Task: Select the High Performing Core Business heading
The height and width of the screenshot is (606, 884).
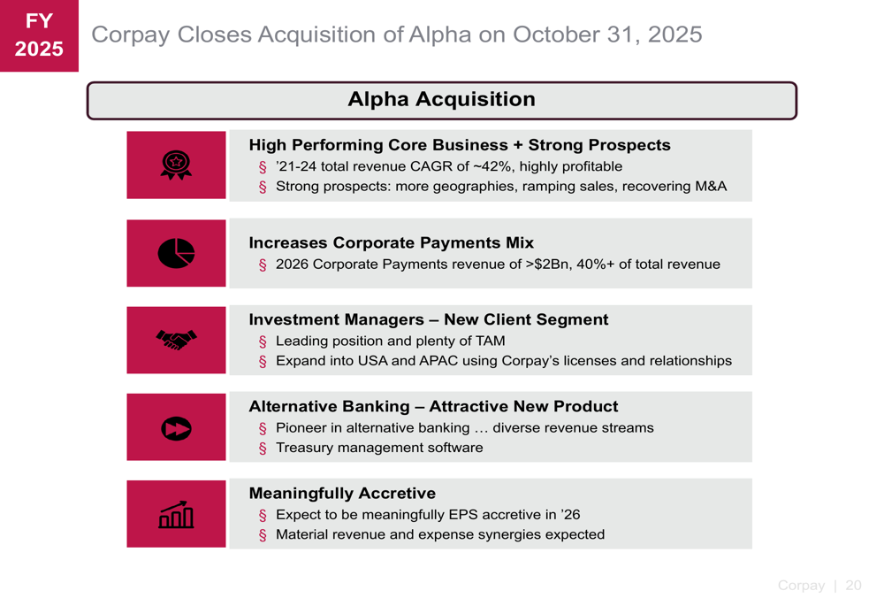Action: point(460,145)
